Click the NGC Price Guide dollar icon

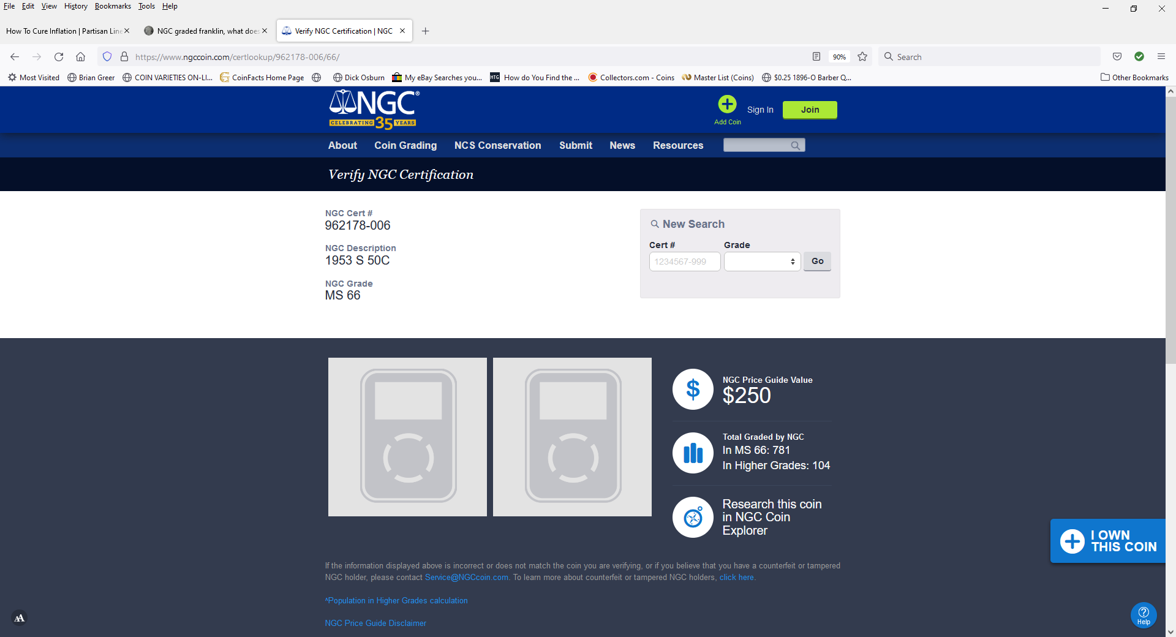tap(693, 389)
